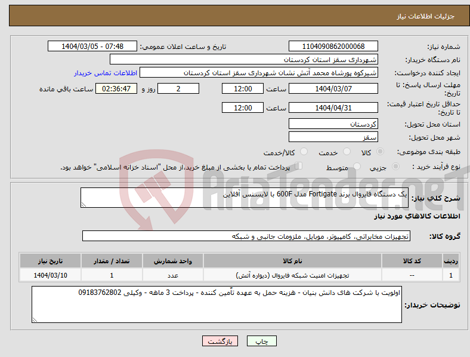Select the کالا radio button
Image resolution: width=470 pixels, height=357 pixels.
tap(380, 152)
